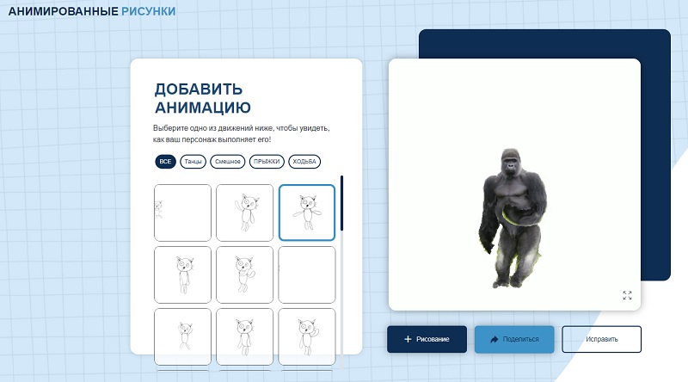
Task: Select the Танцы filter pill
Action: [193, 162]
